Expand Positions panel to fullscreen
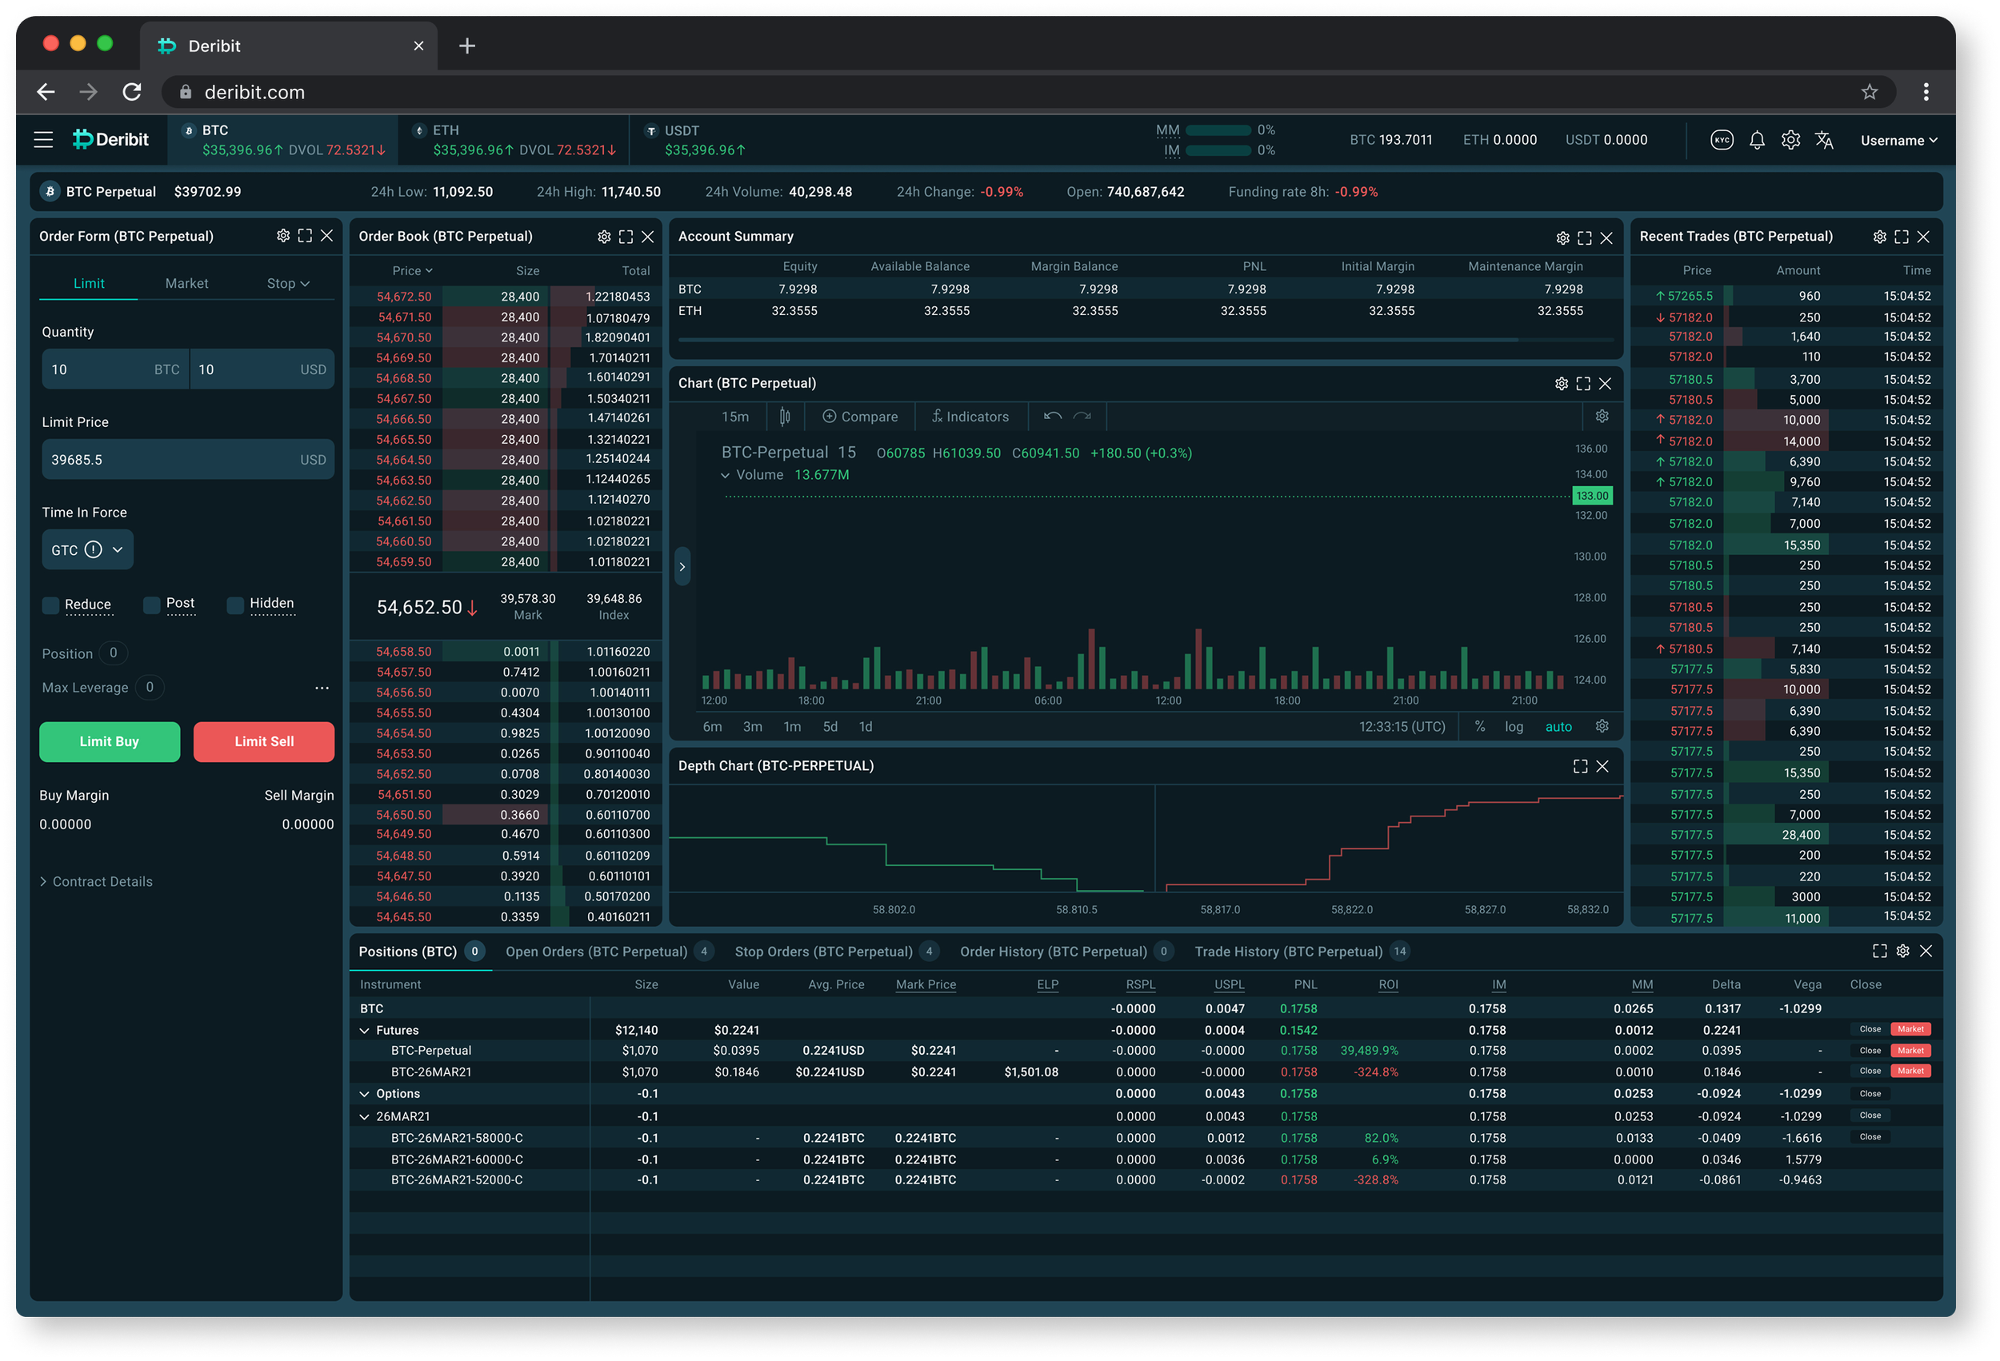Viewport: 2000px width, 1361px height. 1879,951
